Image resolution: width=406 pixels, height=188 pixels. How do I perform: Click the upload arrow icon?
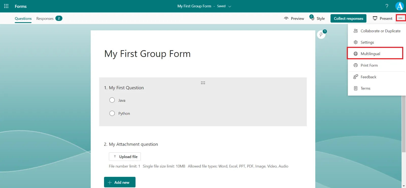tap(115, 157)
